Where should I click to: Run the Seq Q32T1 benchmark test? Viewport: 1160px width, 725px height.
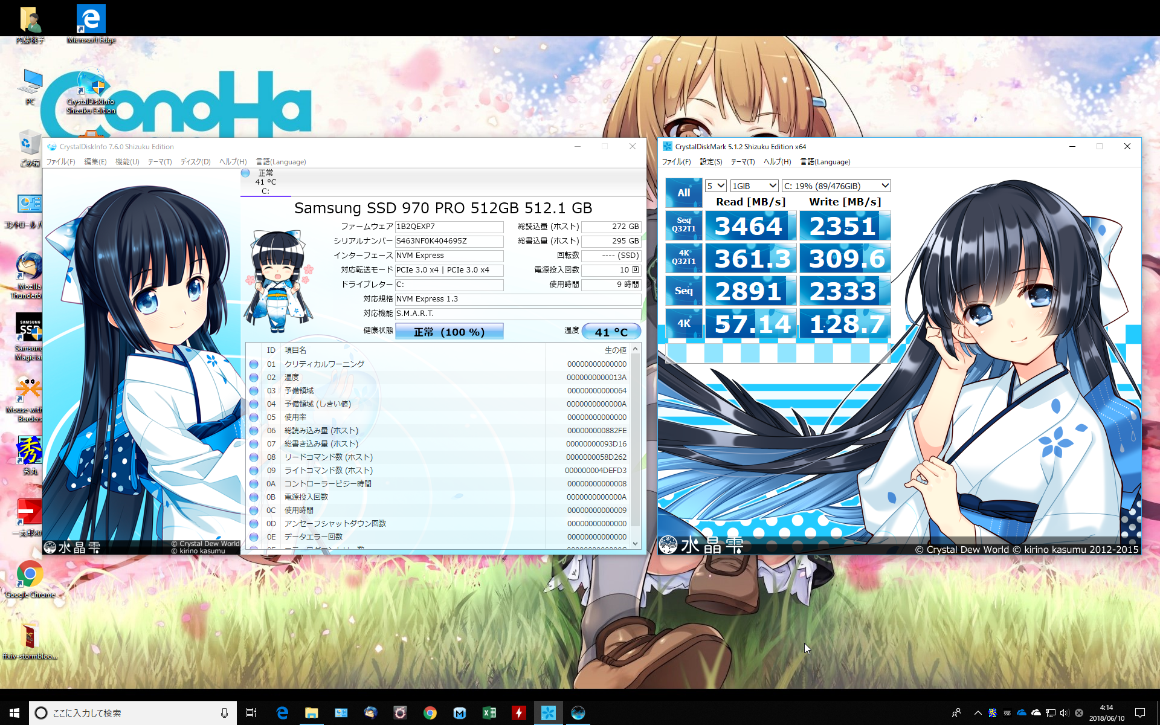[x=683, y=225]
